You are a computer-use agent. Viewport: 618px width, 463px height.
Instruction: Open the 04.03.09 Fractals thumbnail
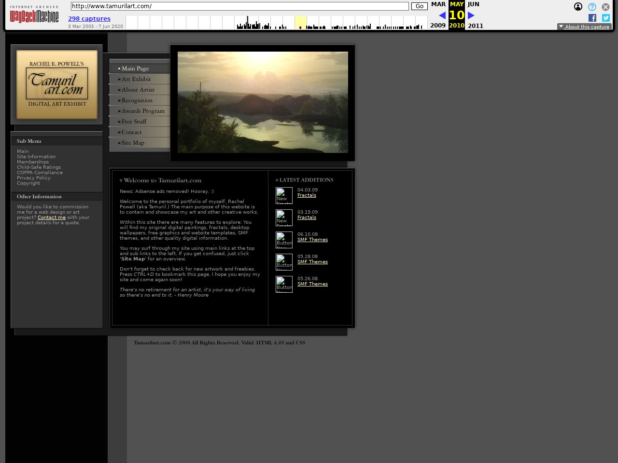(x=284, y=195)
